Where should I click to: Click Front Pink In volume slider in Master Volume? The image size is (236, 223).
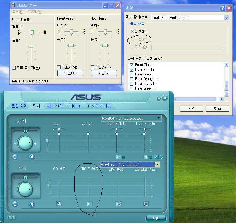(71, 45)
